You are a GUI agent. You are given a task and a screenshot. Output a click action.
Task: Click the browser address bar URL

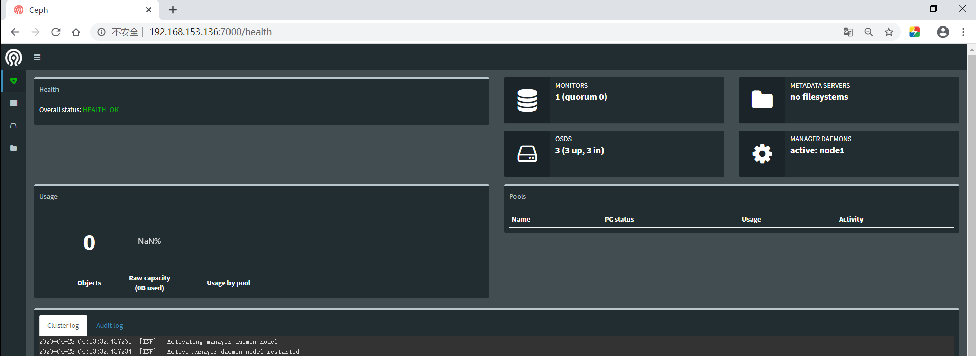[210, 32]
